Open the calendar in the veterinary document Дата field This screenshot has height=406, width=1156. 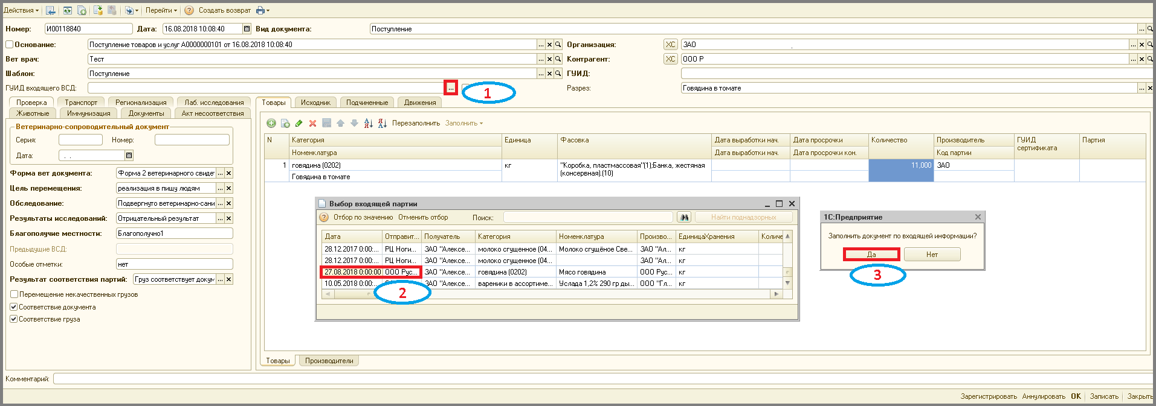click(x=129, y=155)
